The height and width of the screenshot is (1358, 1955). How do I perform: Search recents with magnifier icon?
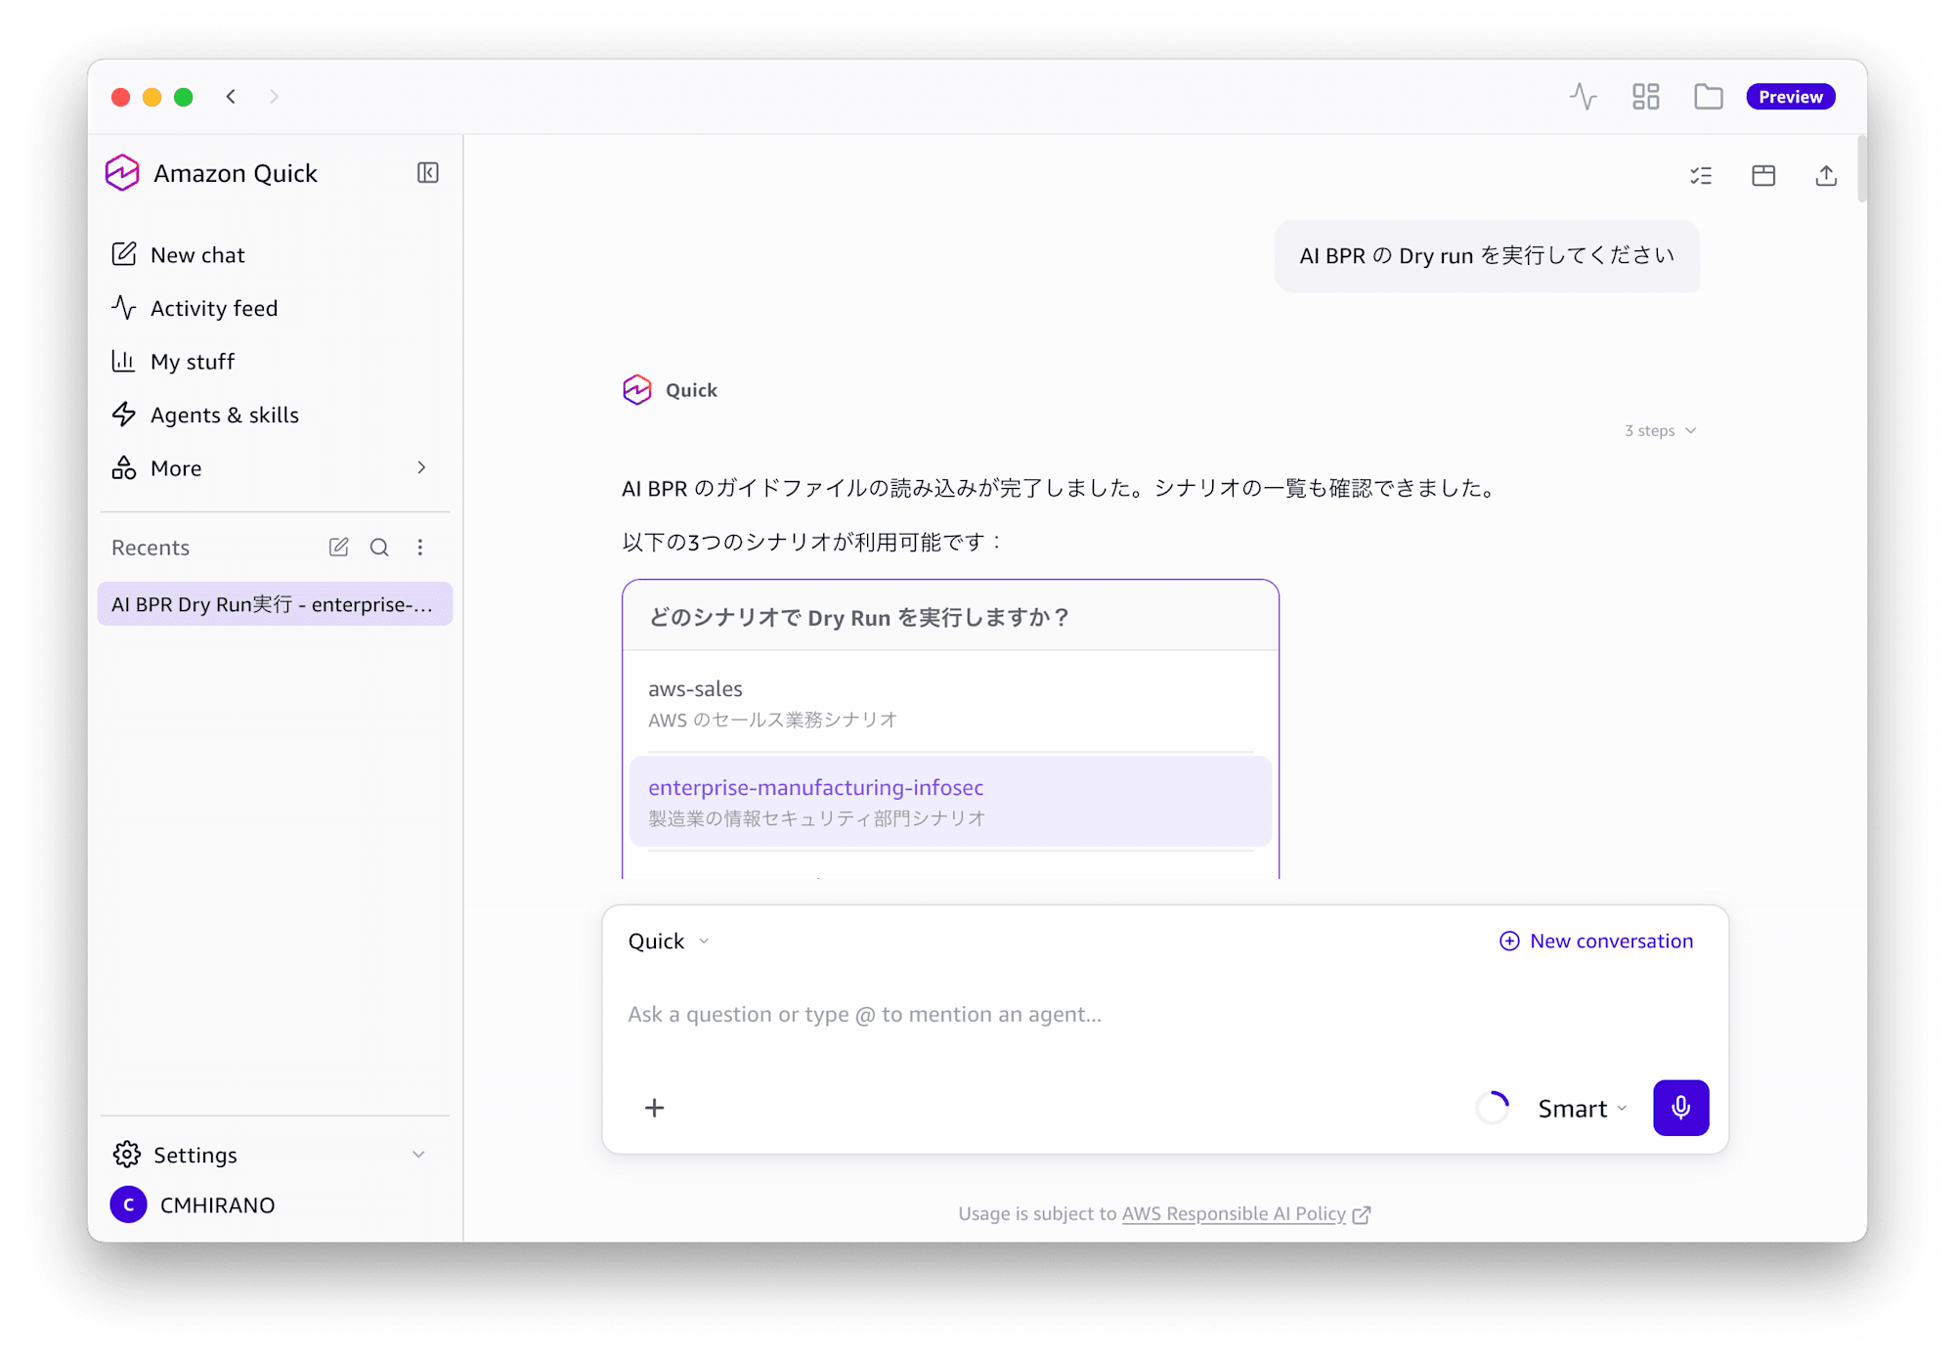[x=379, y=548]
